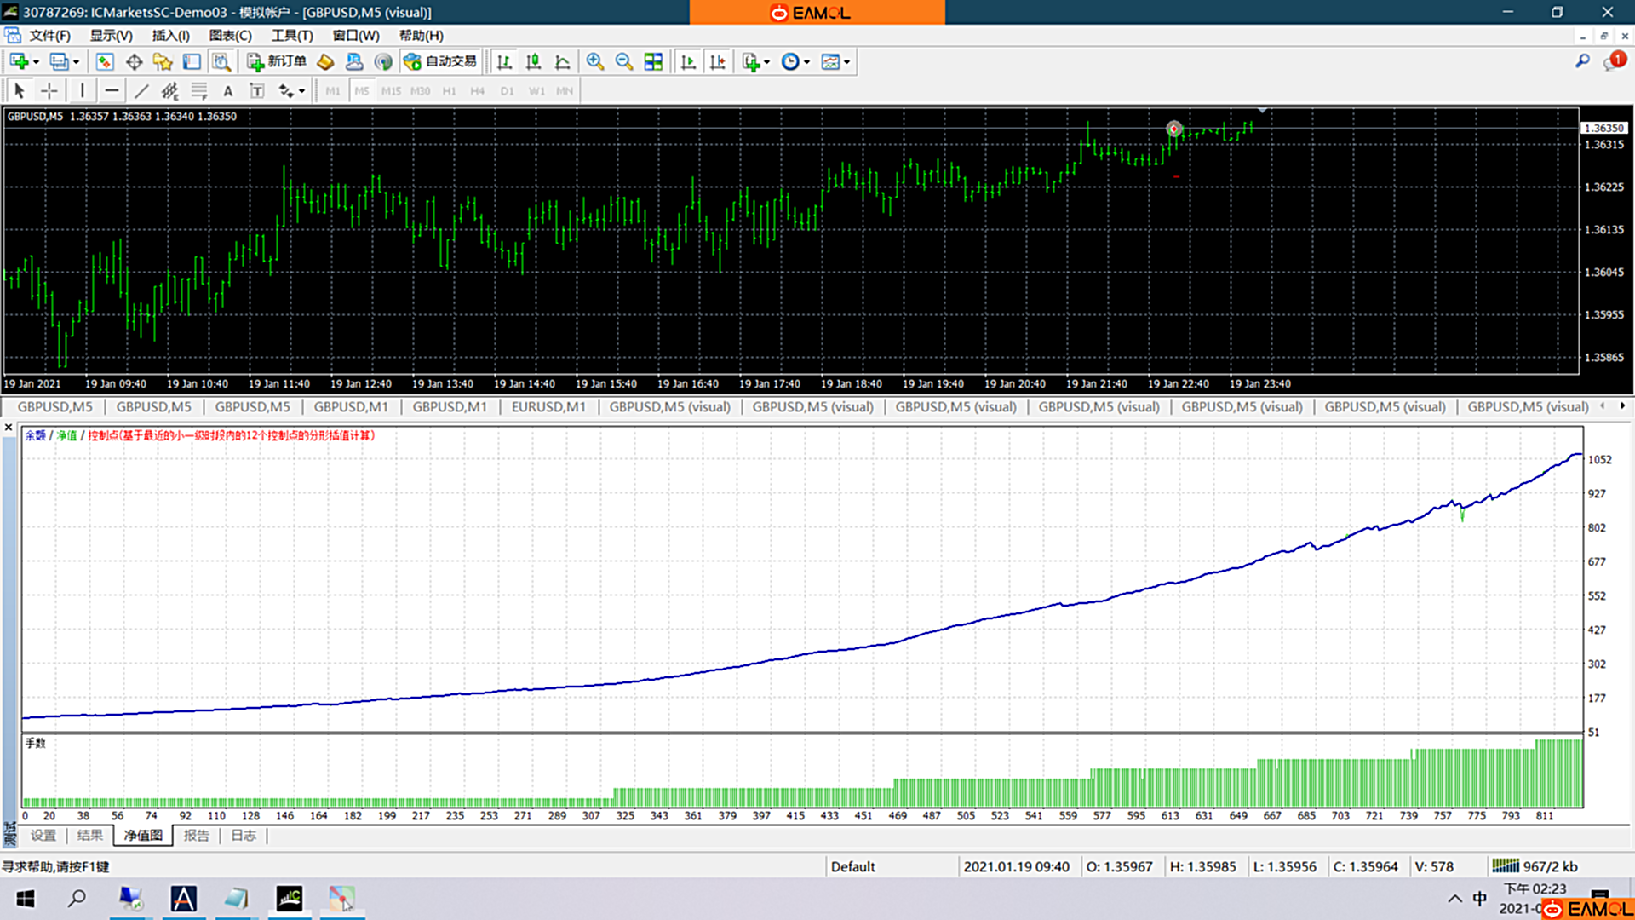1635x920 pixels.
Task: Click the Profiles icon
Action: coord(59,61)
